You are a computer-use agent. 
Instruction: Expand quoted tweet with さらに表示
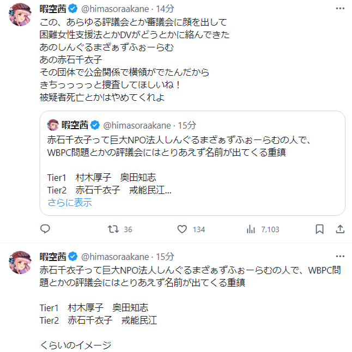70,203
